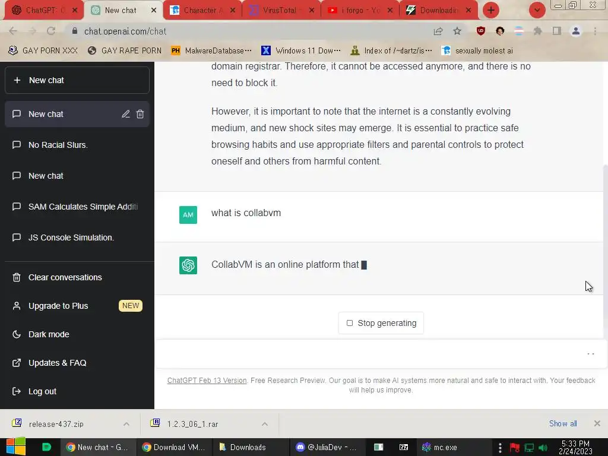Image resolution: width=608 pixels, height=456 pixels.
Task: Rename the selected chat with the pencil icon
Action: 126,114
